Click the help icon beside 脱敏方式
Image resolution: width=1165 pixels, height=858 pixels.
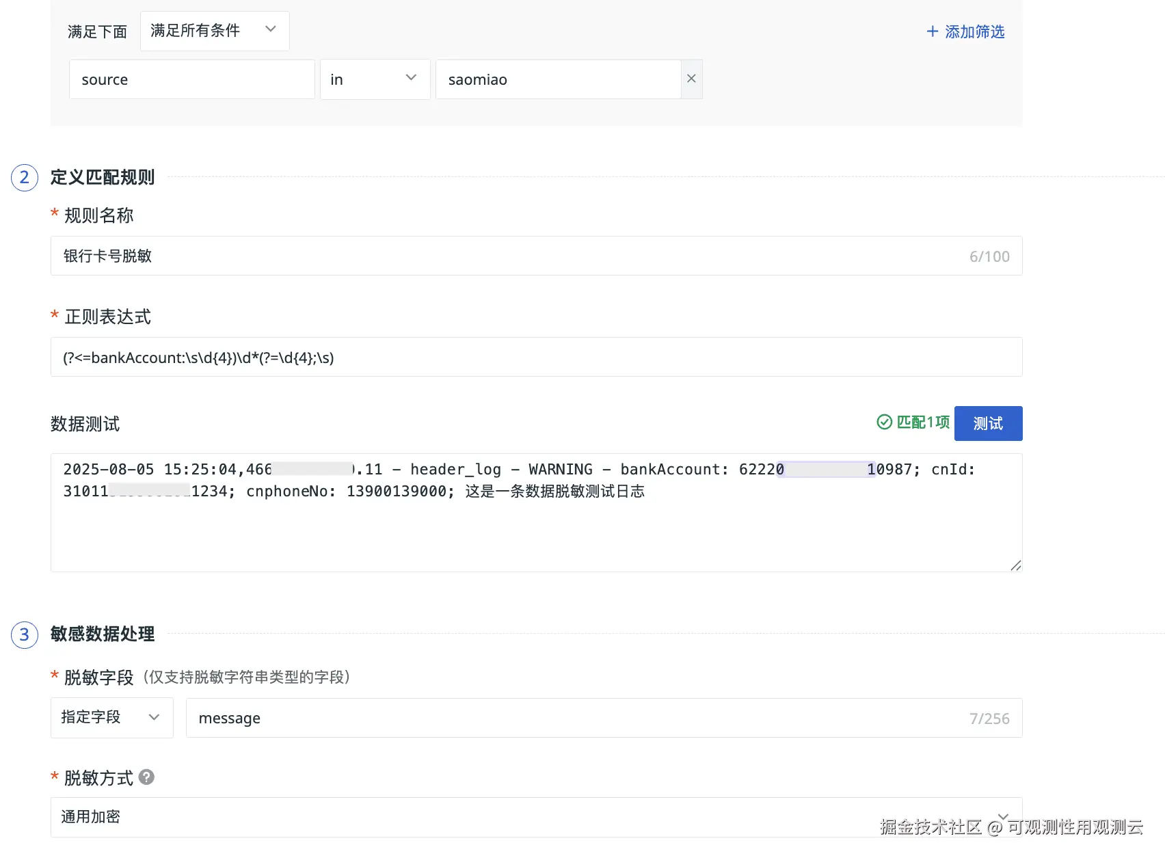[x=146, y=777]
